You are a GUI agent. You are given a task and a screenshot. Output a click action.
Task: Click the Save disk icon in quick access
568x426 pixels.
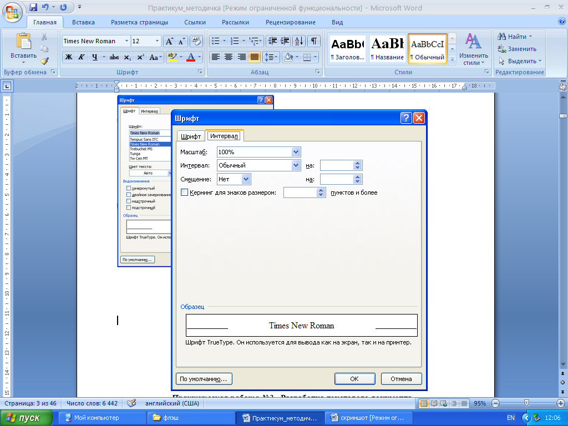click(x=33, y=7)
